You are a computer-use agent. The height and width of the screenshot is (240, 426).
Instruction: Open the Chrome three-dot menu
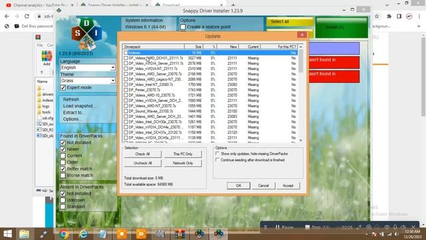pyautogui.click(x=419, y=16)
